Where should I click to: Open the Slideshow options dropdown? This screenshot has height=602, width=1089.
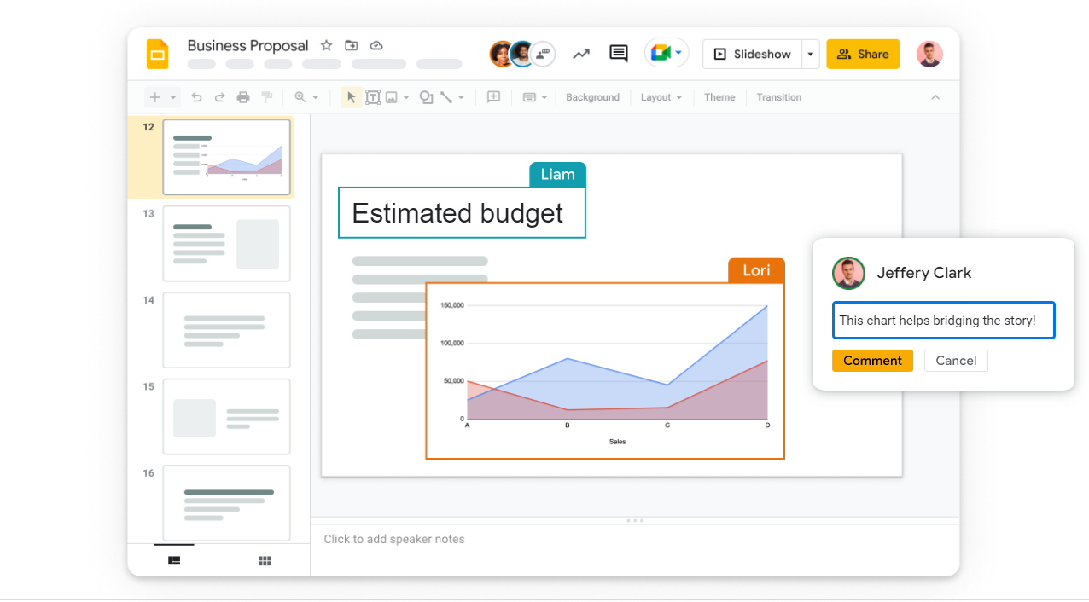(x=809, y=54)
